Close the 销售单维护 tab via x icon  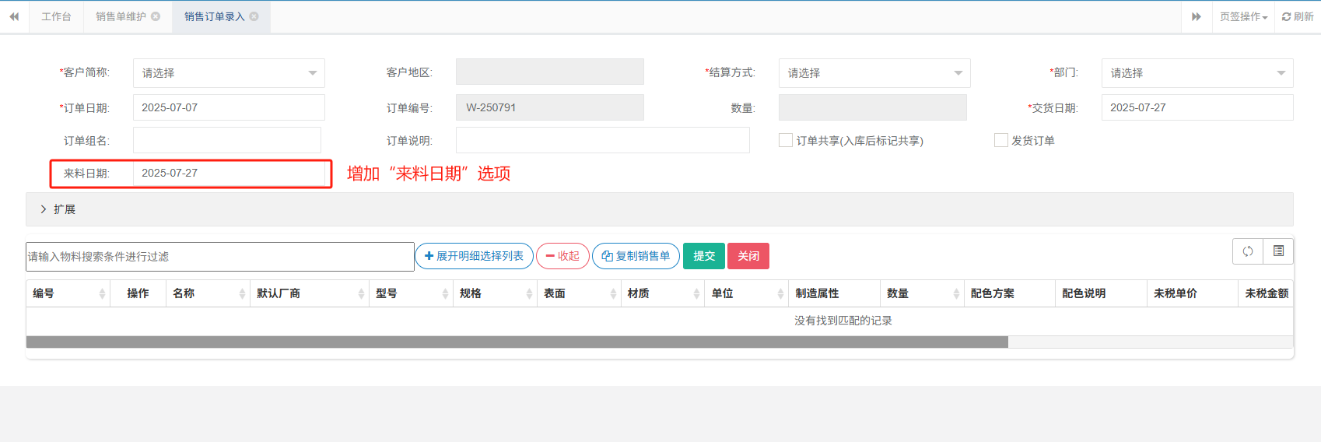click(156, 16)
